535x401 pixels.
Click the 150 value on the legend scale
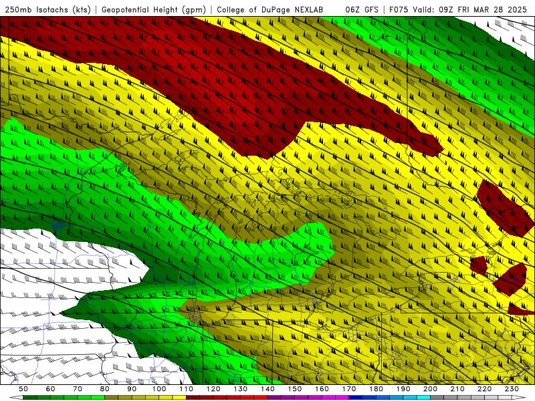pos(295,389)
